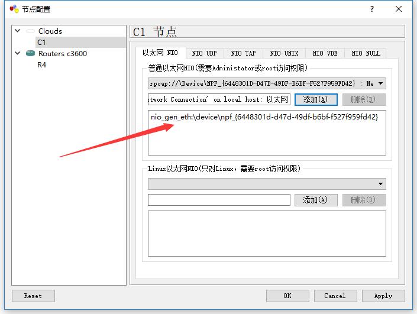The image size is (417, 314).
Task: Click the Cancel button
Action: pos(335,296)
